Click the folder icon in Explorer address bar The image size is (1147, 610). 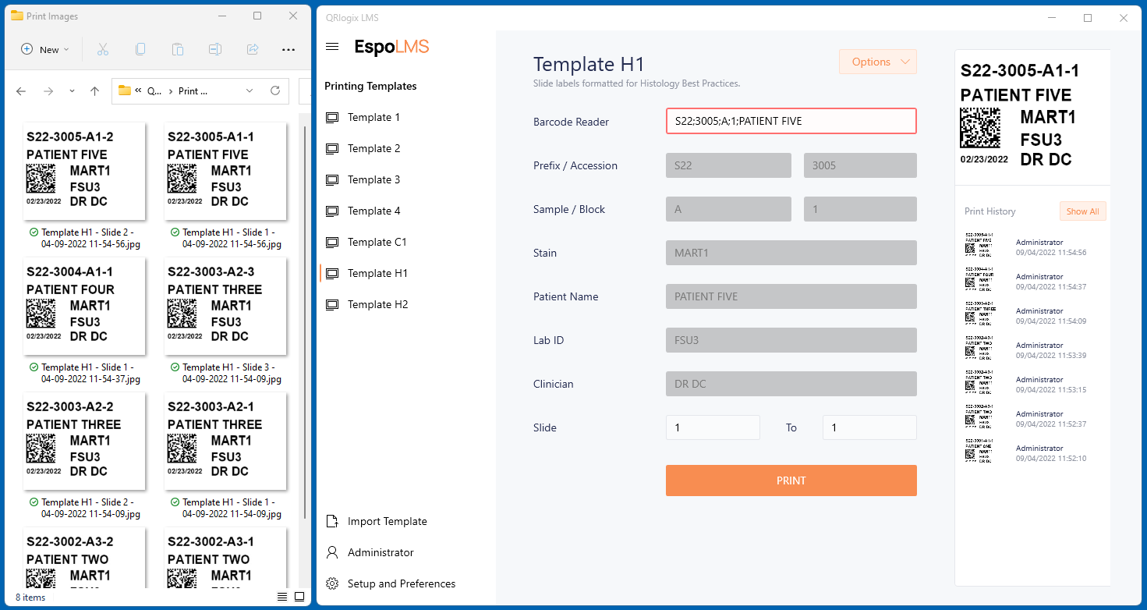[124, 90]
